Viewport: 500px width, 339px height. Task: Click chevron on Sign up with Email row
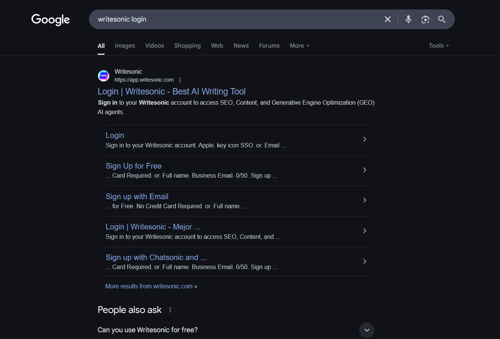point(365,200)
